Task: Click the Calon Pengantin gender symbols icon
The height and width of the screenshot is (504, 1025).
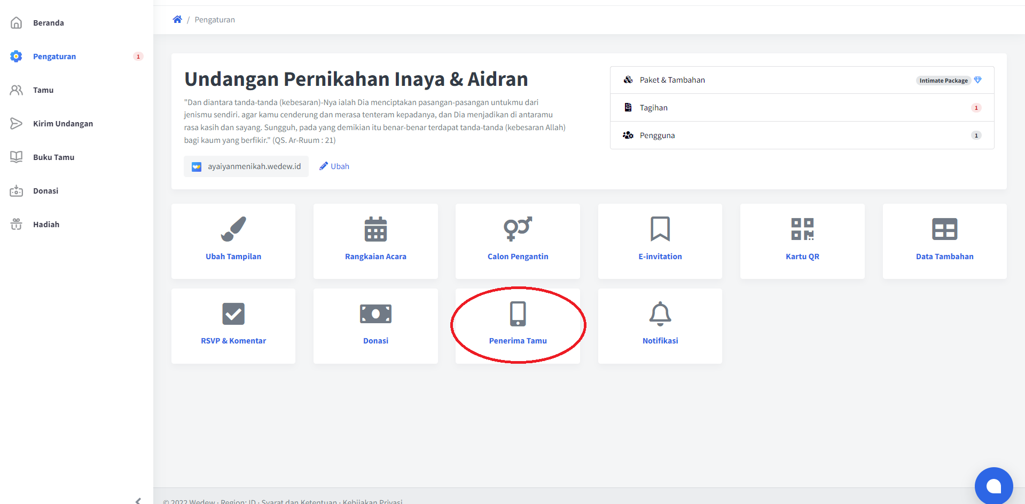Action: pyautogui.click(x=518, y=229)
